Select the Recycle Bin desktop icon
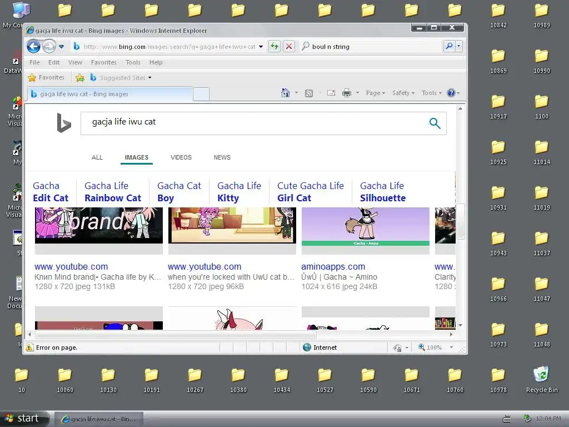The image size is (569, 427). coord(541,379)
